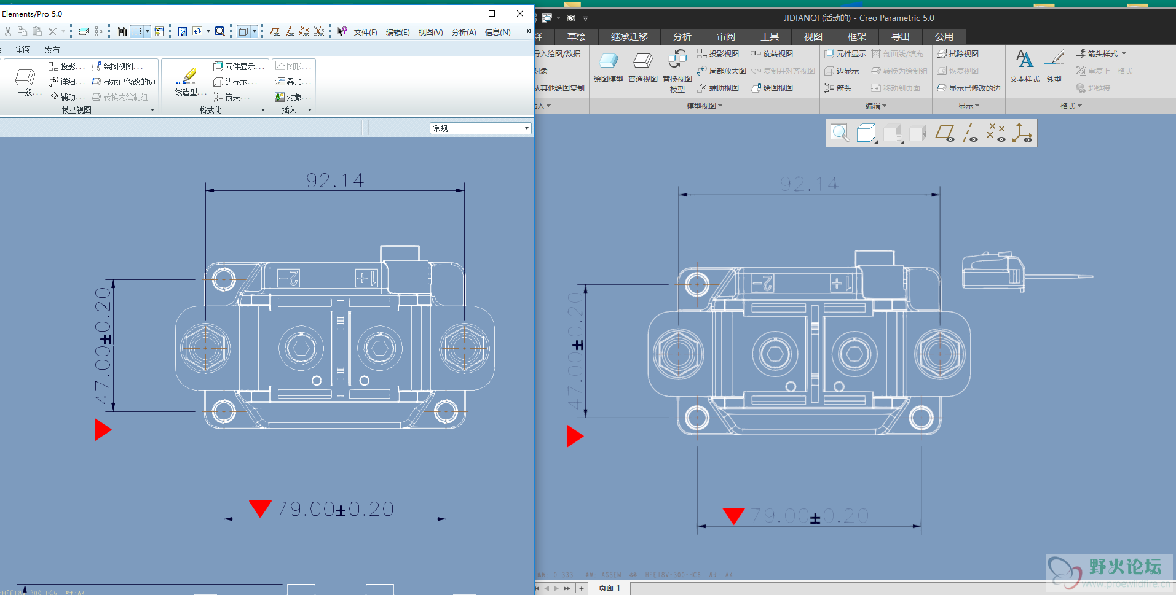Open the 文件(F) menu in Pro/E
The width and height of the screenshot is (1176, 595).
366,33
